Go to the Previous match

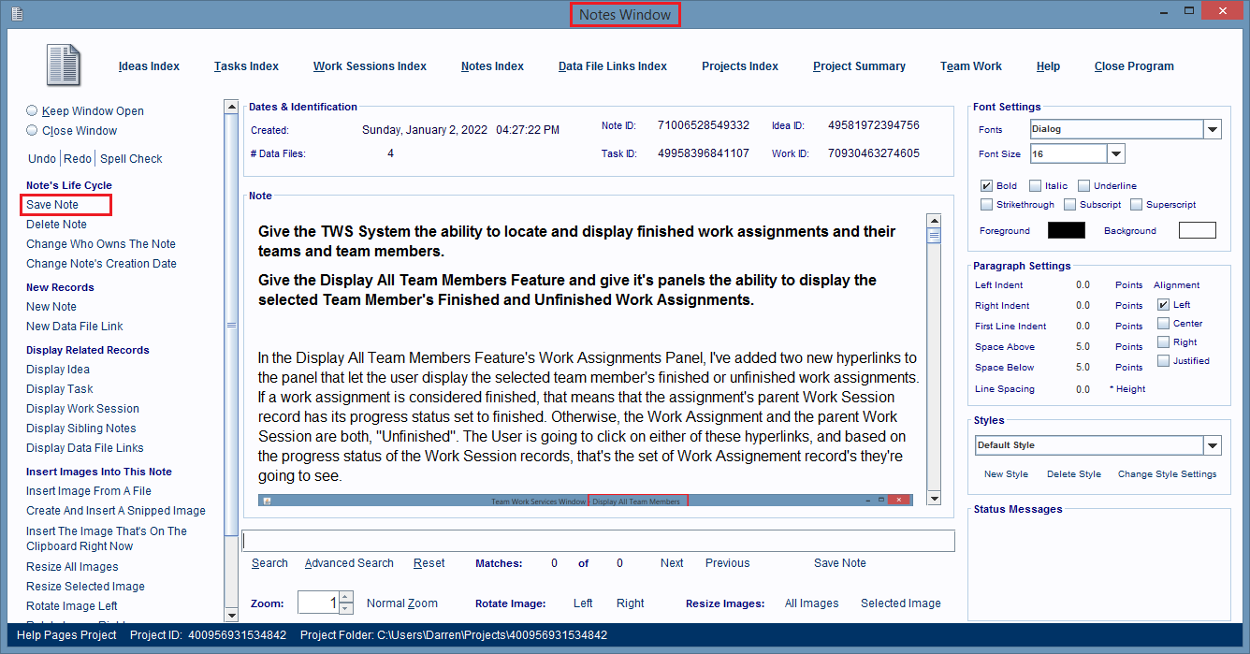pos(727,563)
